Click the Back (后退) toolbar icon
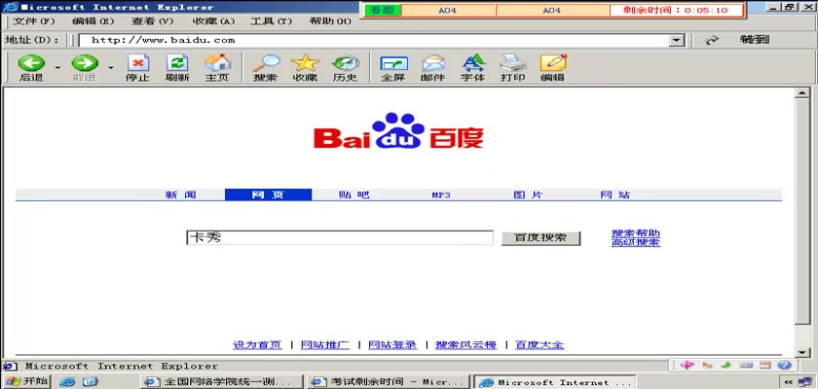This screenshot has height=389, width=818. (31, 68)
